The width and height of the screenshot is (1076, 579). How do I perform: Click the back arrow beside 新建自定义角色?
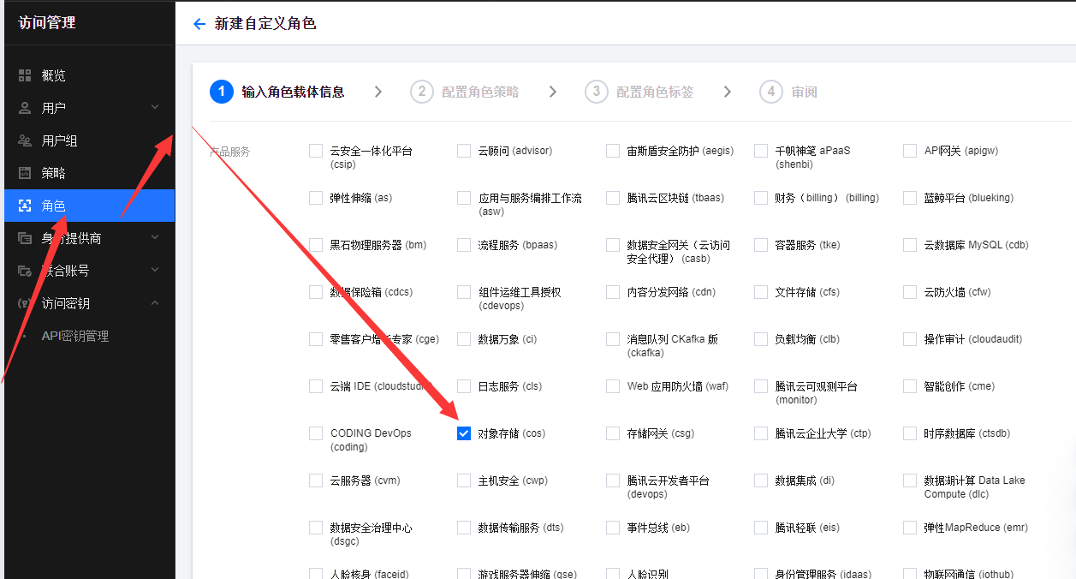coord(199,24)
